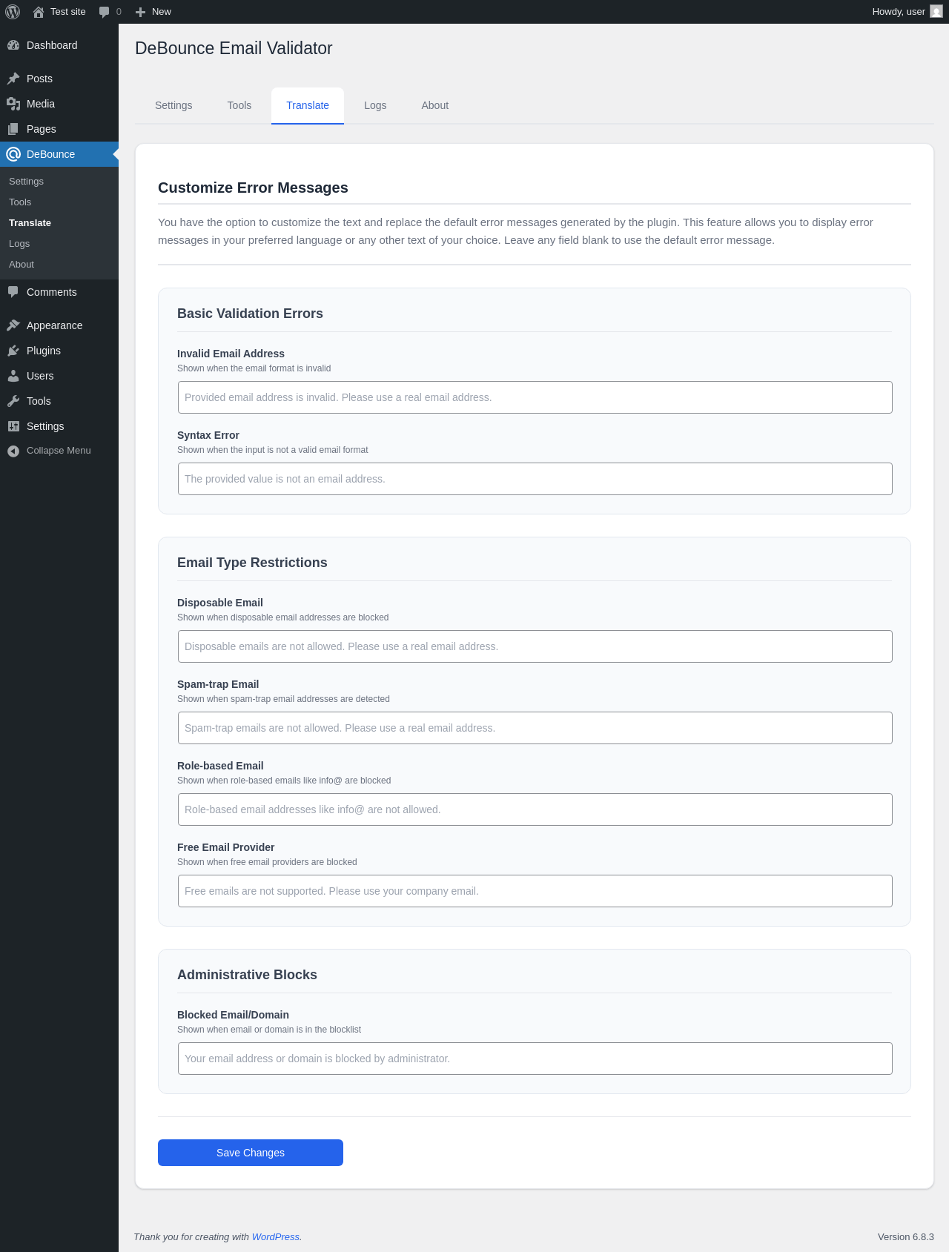
Task: Click the plus New content icon
Action: click(x=140, y=12)
